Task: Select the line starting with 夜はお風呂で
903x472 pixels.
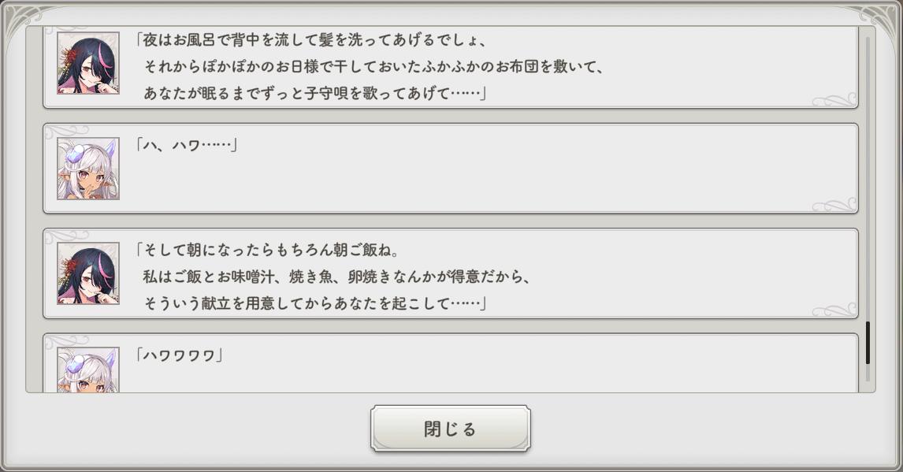Action: (x=312, y=39)
